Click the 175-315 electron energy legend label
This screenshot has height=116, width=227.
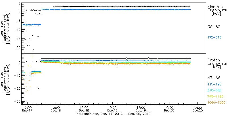point(215,37)
